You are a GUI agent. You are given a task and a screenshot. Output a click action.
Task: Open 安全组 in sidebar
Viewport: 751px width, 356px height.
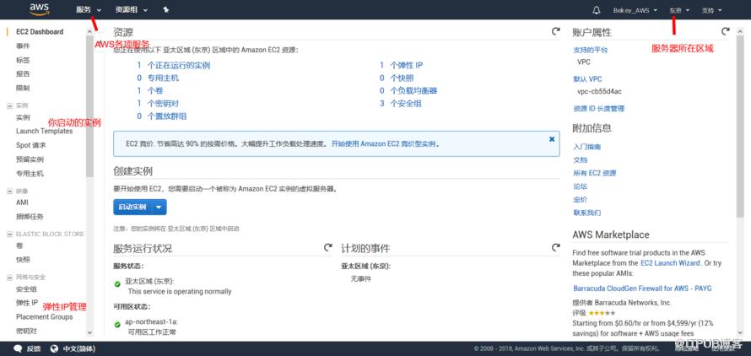click(x=26, y=289)
